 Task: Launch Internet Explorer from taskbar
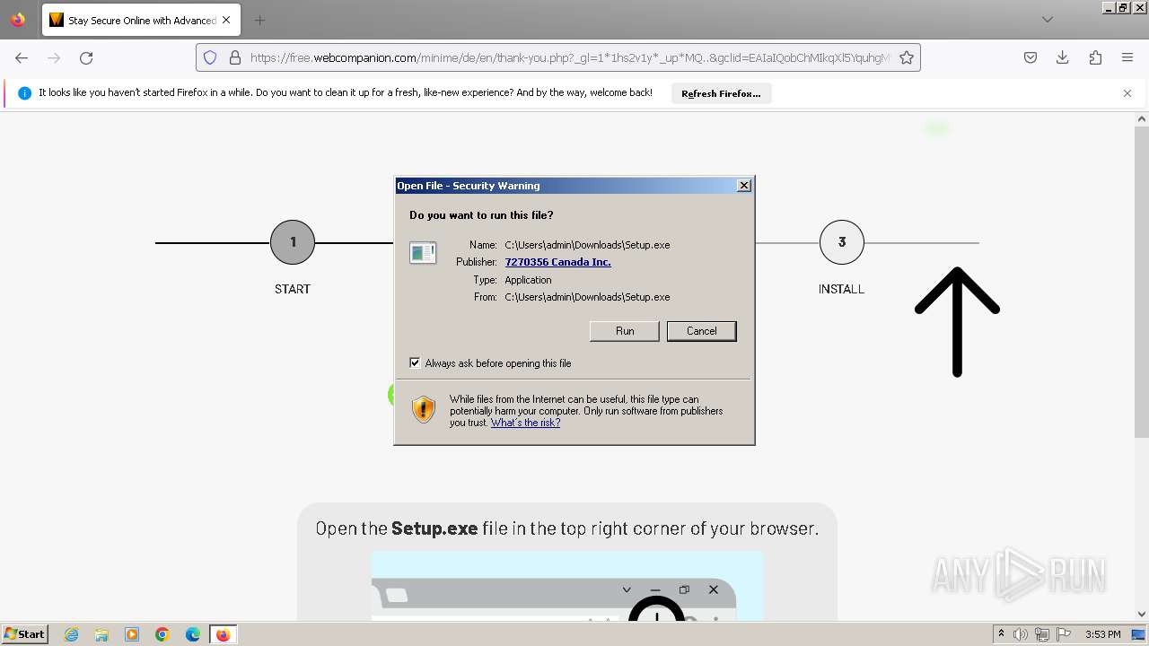point(71,634)
